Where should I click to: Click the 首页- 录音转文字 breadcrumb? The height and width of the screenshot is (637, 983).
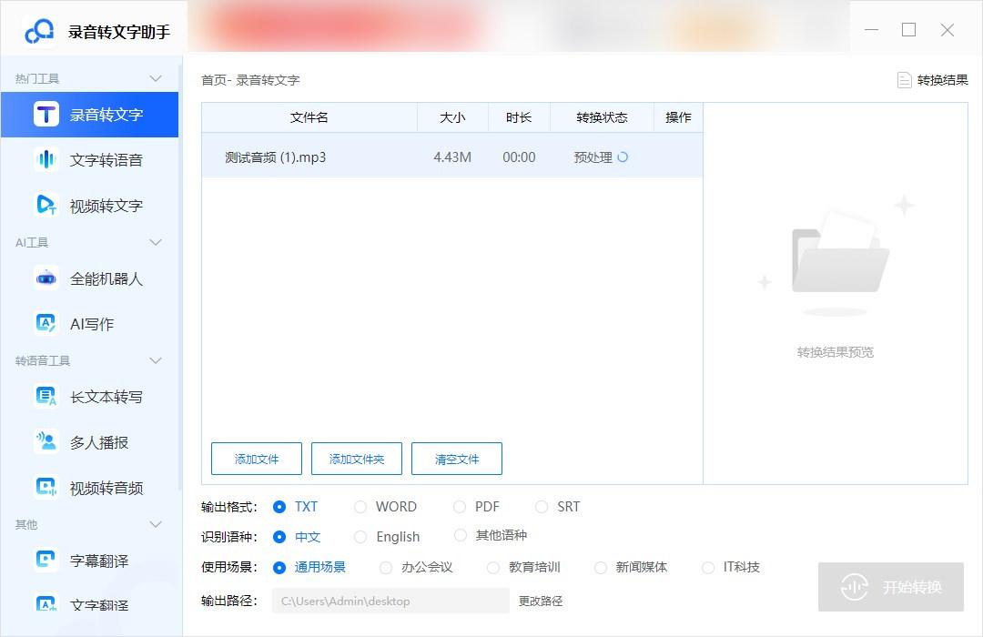[250, 80]
